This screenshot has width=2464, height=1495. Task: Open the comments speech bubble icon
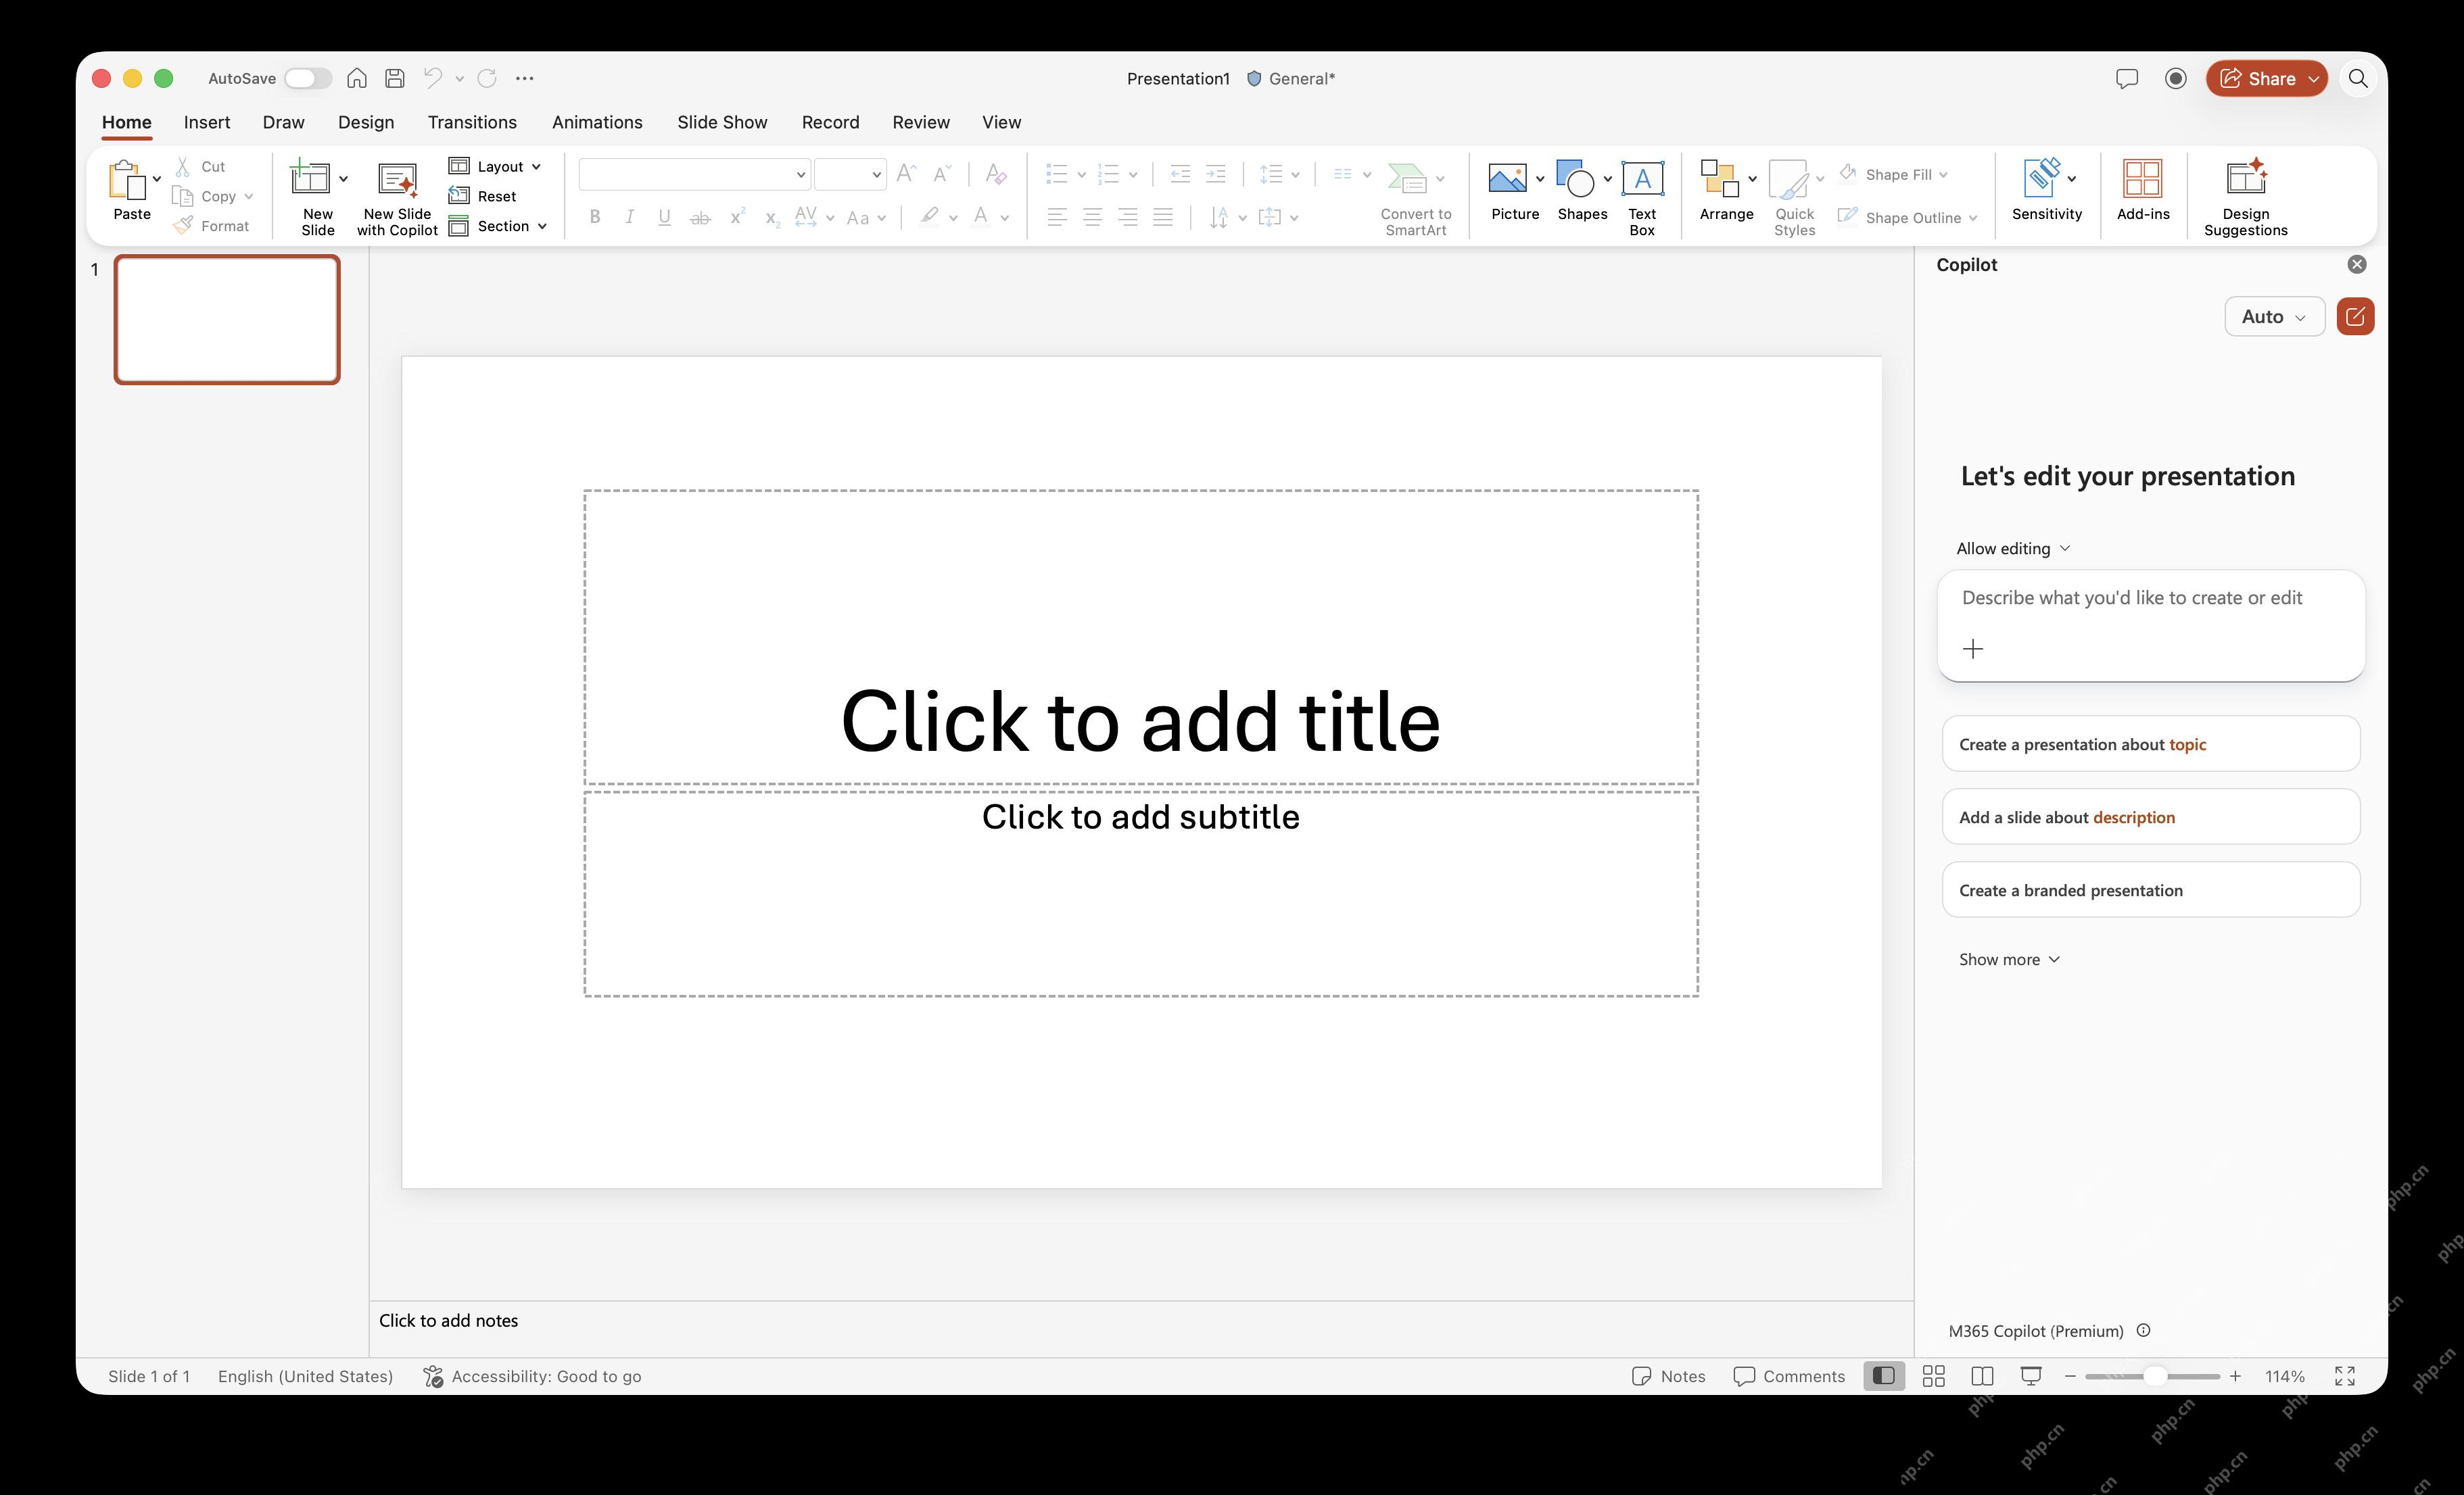click(x=2127, y=78)
